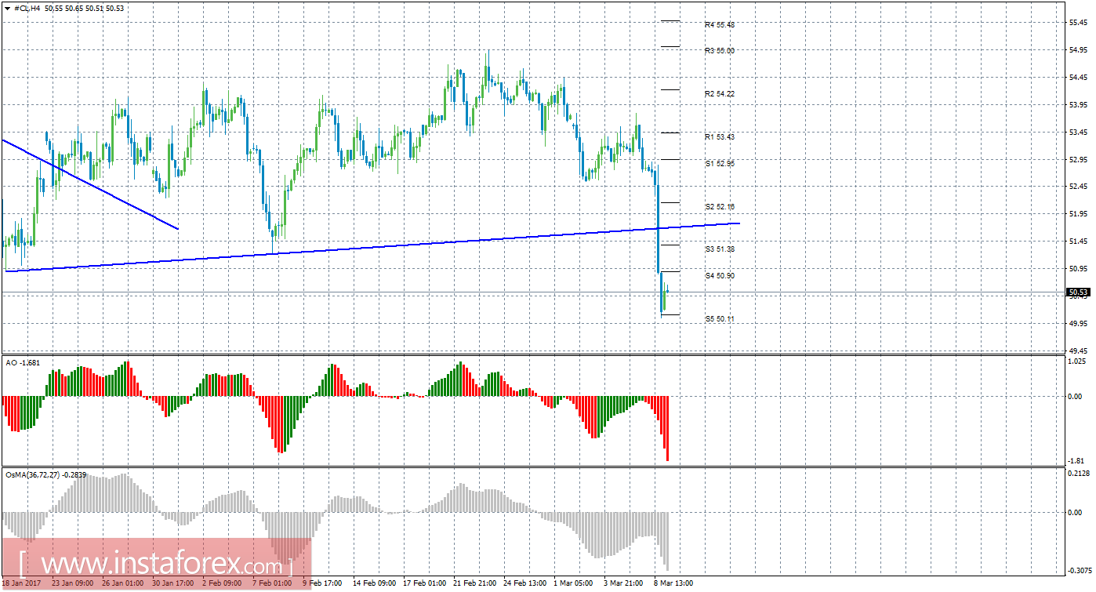This screenshot has width=1096, height=592.
Task: Click the 50.95 price scale value
Action: (1079, 269)
